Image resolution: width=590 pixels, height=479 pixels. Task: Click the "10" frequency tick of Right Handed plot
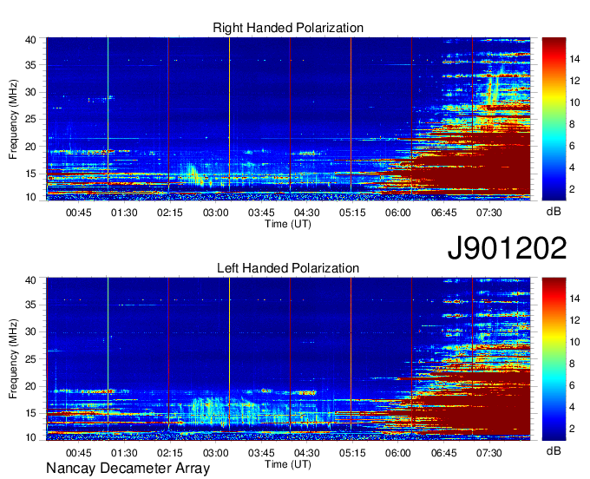tap(31, 197)
